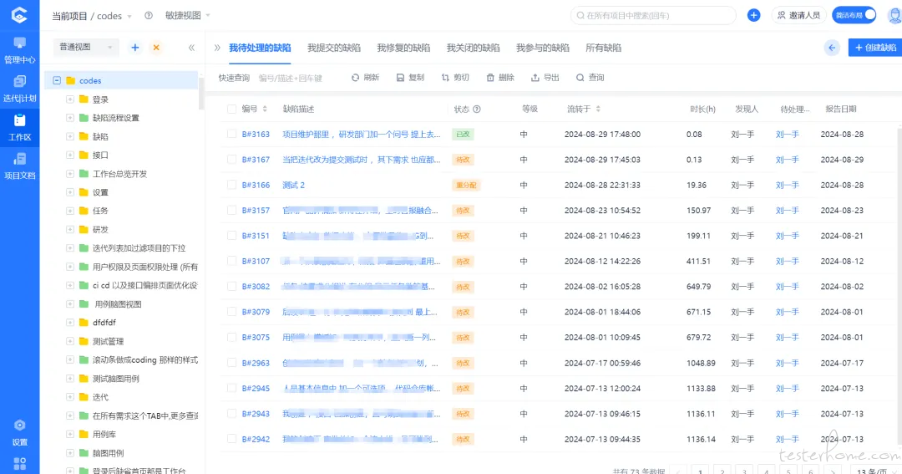Click 删除 in the toolbar
Viewport: 902px width, 474px height.
(x=500, y=77)
